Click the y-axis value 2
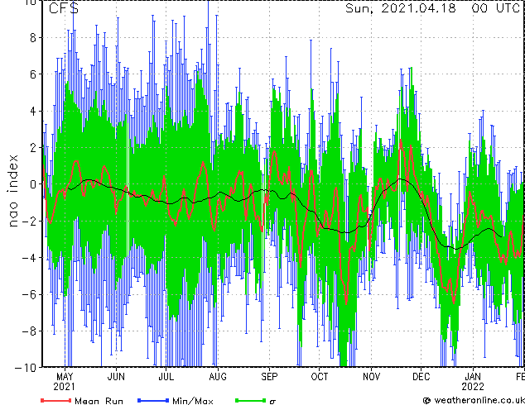This screenshot has width=525, height=405. coord(33,148)
